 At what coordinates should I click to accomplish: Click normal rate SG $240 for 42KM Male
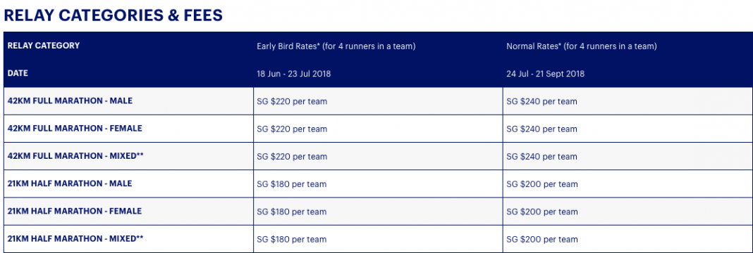click(541, 101)
